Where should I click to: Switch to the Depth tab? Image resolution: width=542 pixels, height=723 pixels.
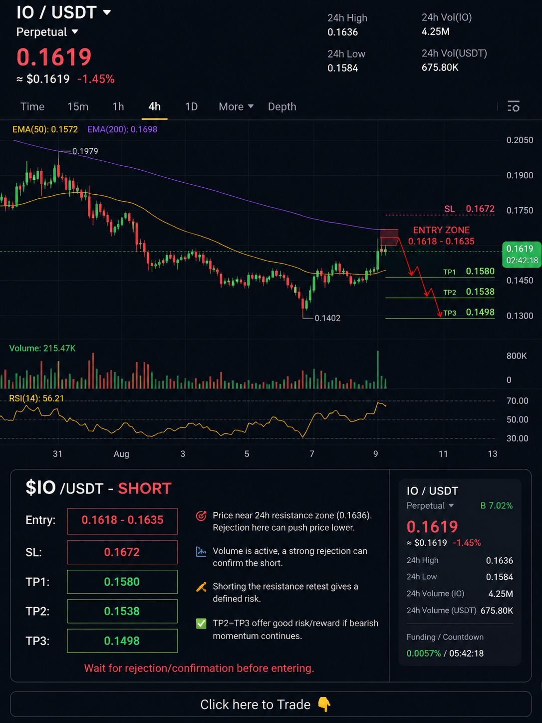(282, 106)
